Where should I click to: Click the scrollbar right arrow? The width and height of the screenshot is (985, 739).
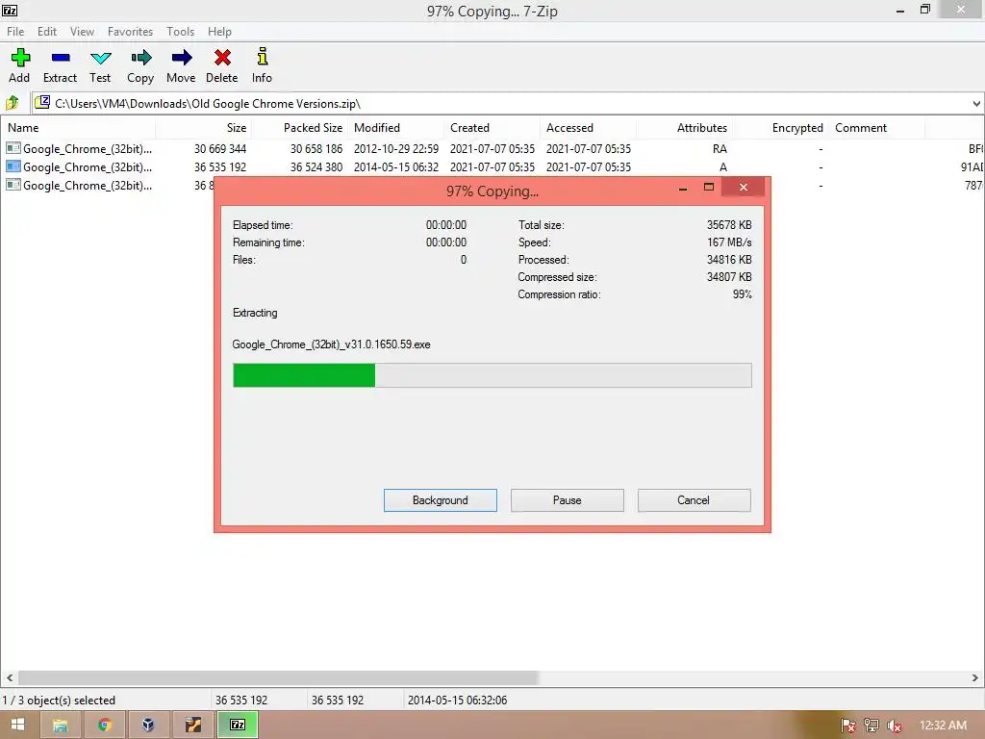coord(975,678)
